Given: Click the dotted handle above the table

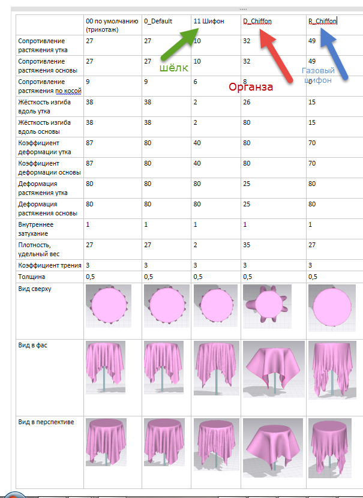Looking at the screenshot, I should (x=243, y=9).
